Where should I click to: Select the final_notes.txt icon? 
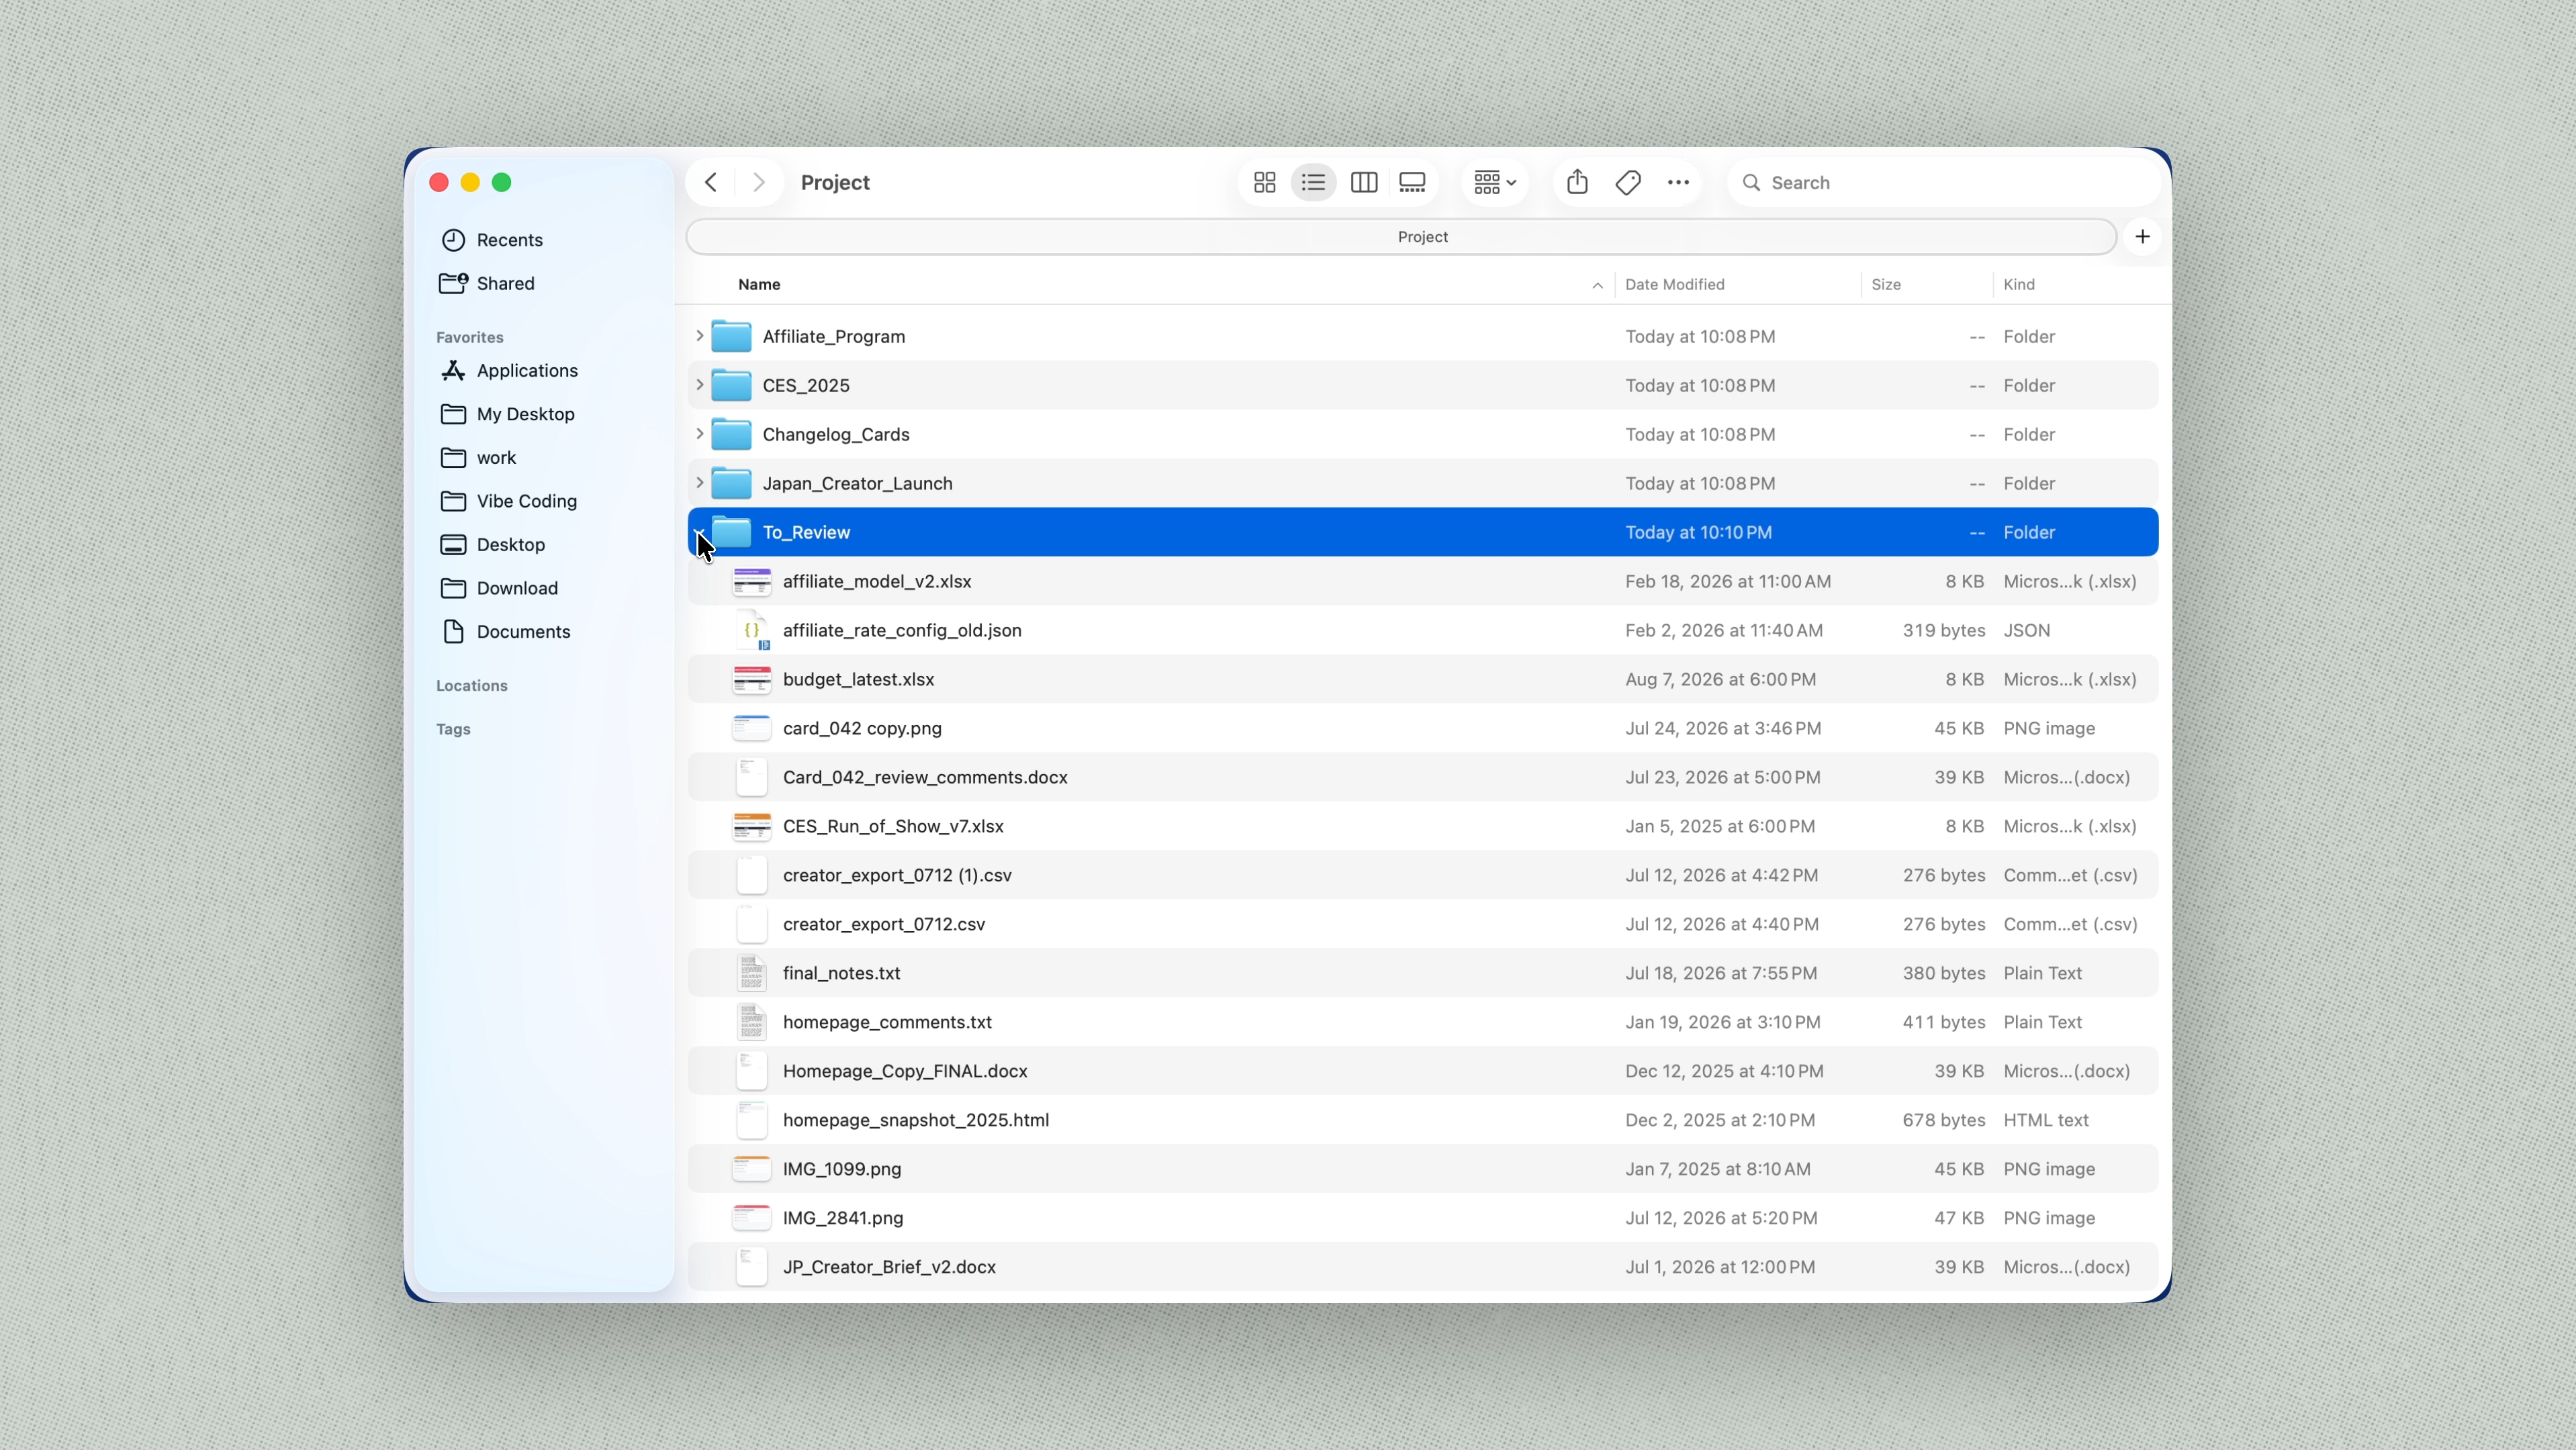click(752, 973)
